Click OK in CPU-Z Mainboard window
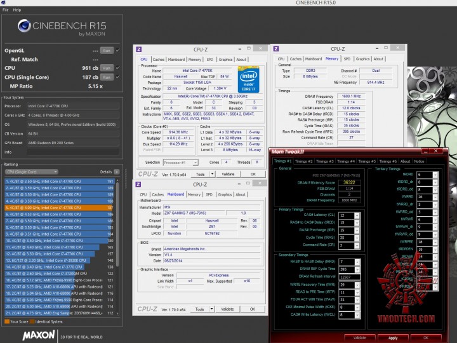Viewport: 457px width, 343px height. 253,309
